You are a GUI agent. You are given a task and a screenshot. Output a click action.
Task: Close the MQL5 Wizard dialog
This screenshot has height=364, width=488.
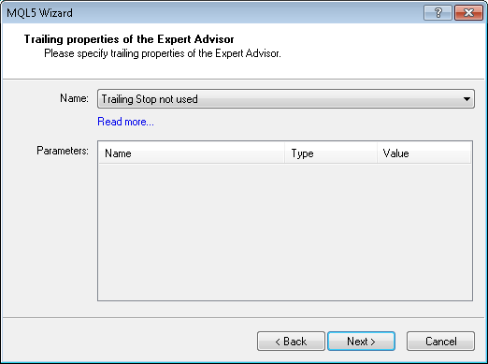[468, 13]
